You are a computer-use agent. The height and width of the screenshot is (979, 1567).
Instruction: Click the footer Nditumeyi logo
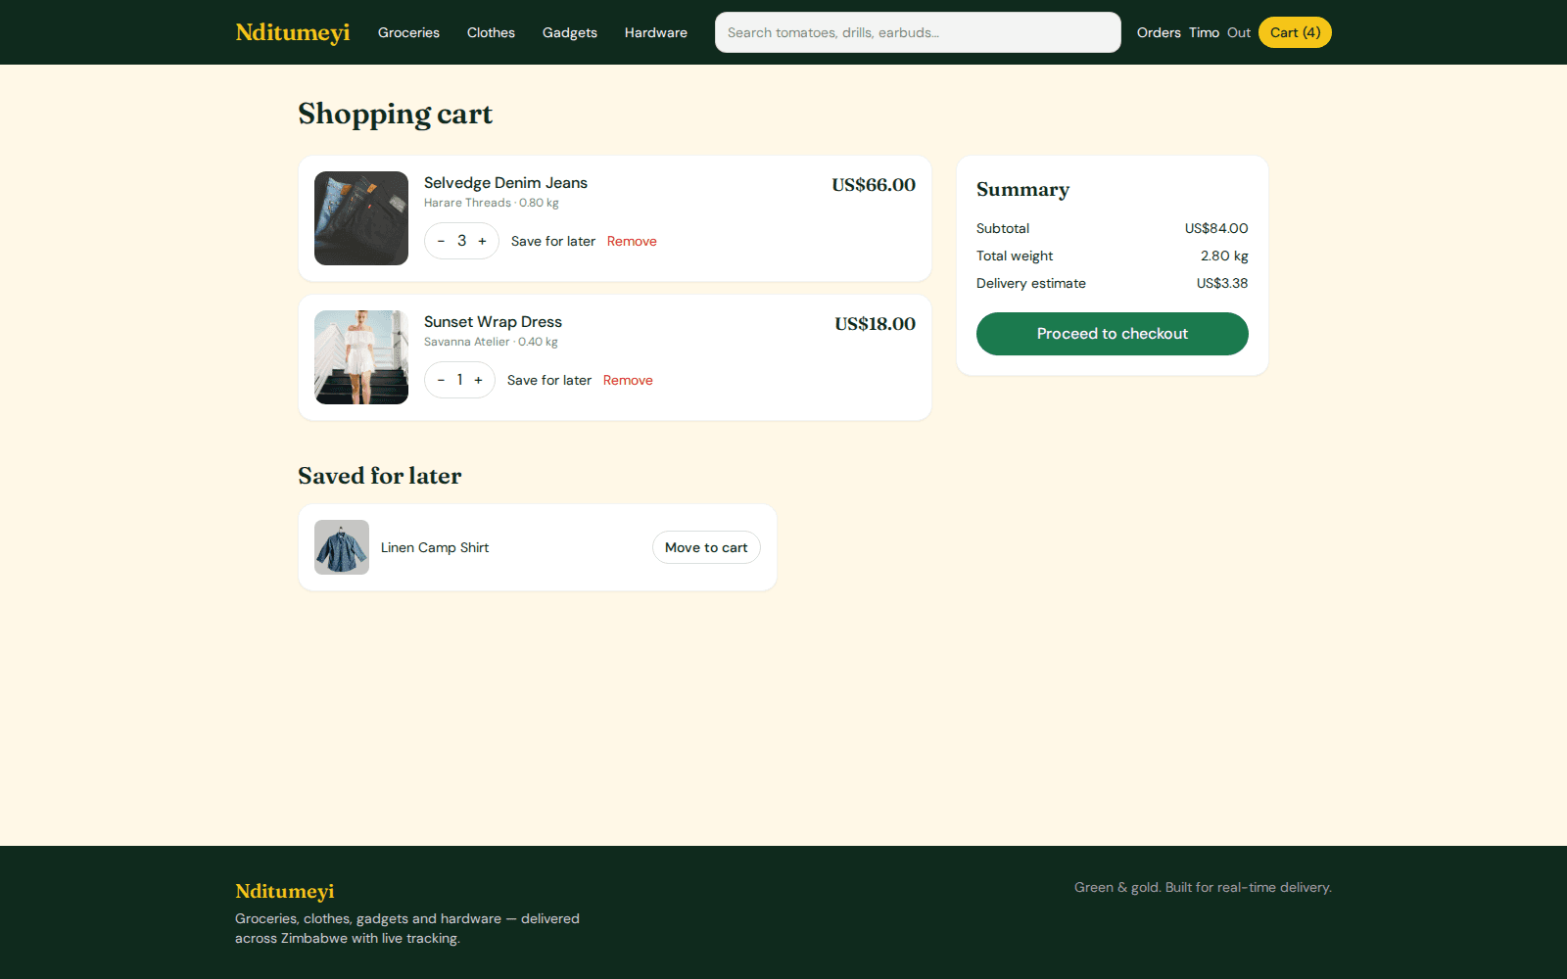pyautogui.click(x=285, y=891)
